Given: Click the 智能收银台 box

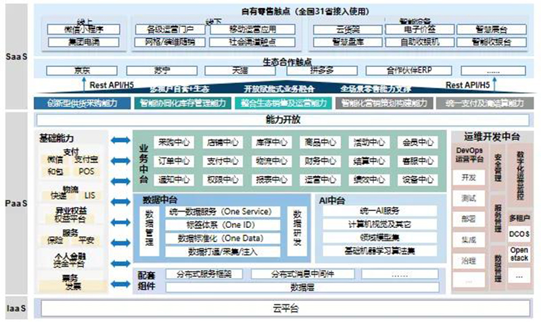Looking at the screenshot, I should [492, 42].
